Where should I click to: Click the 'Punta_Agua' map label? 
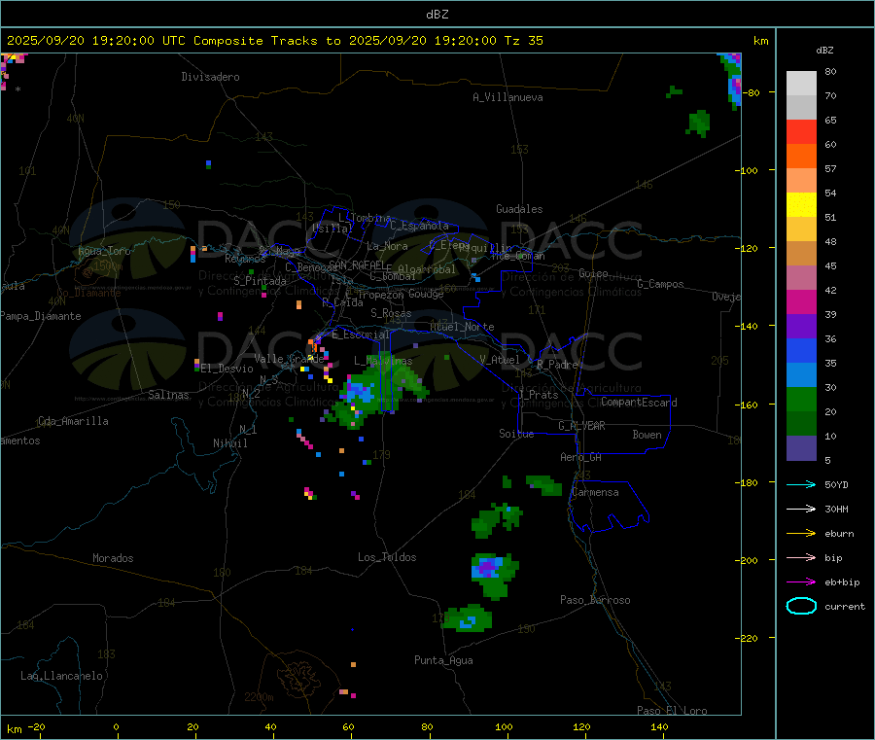(x=443, y=660)
